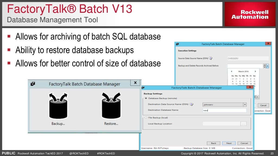The width and height of the screenshot is (278, 156).
Task: Click app icon in small Database Manager title bar
Action: [x=33, y=84]
